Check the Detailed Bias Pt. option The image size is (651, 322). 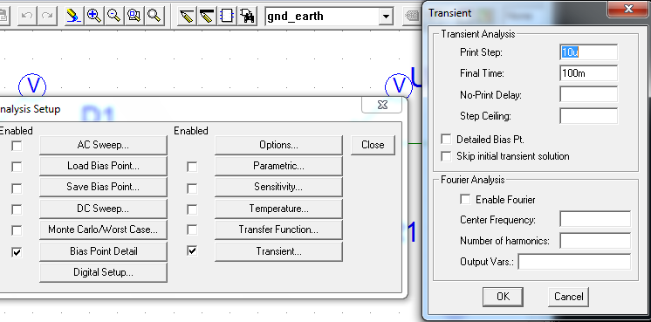pyautogui.click(x=446, y=139)
